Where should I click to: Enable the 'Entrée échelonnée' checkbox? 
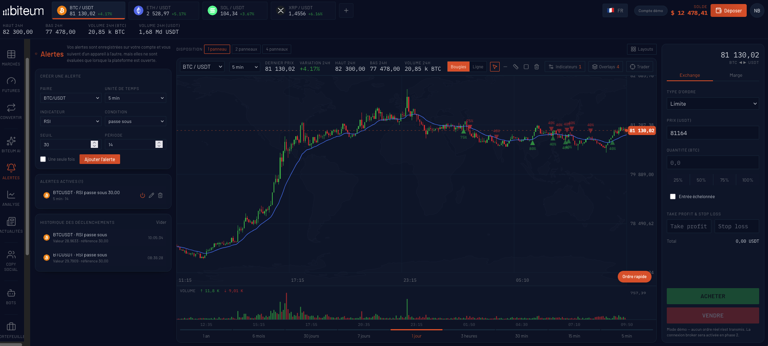pos(673,197)
